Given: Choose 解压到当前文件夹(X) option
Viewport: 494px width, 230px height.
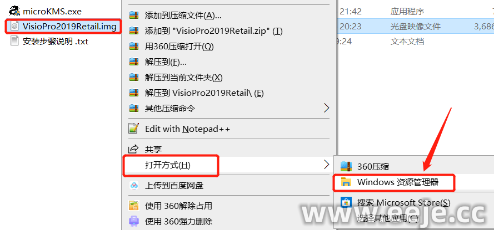Looking at the screenshot, I should [x=184, y=77].
